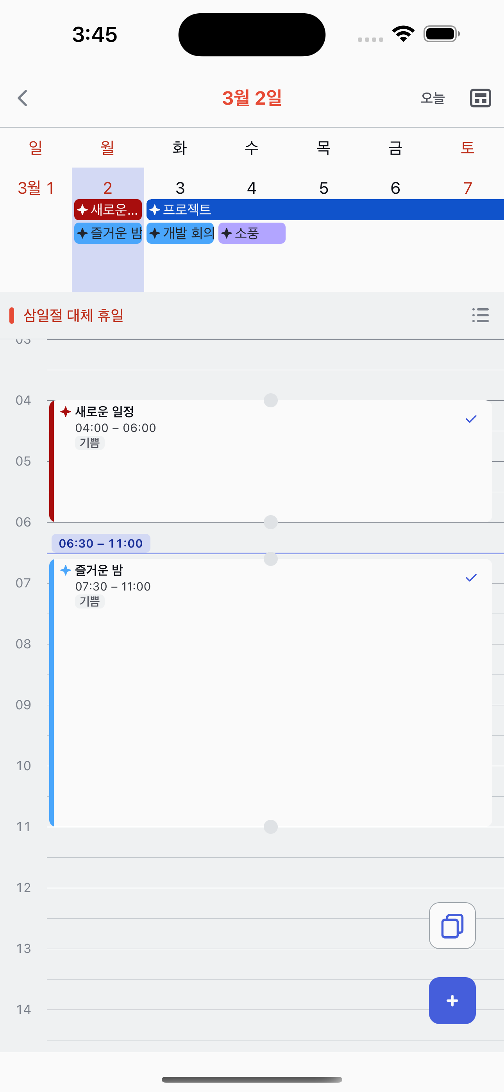Image resolution: width=504 pixels, height=1092 pixels.
Task: Tap the sparkle icon on 즐거운 밤 event
Action: click(x=66, y=570)
